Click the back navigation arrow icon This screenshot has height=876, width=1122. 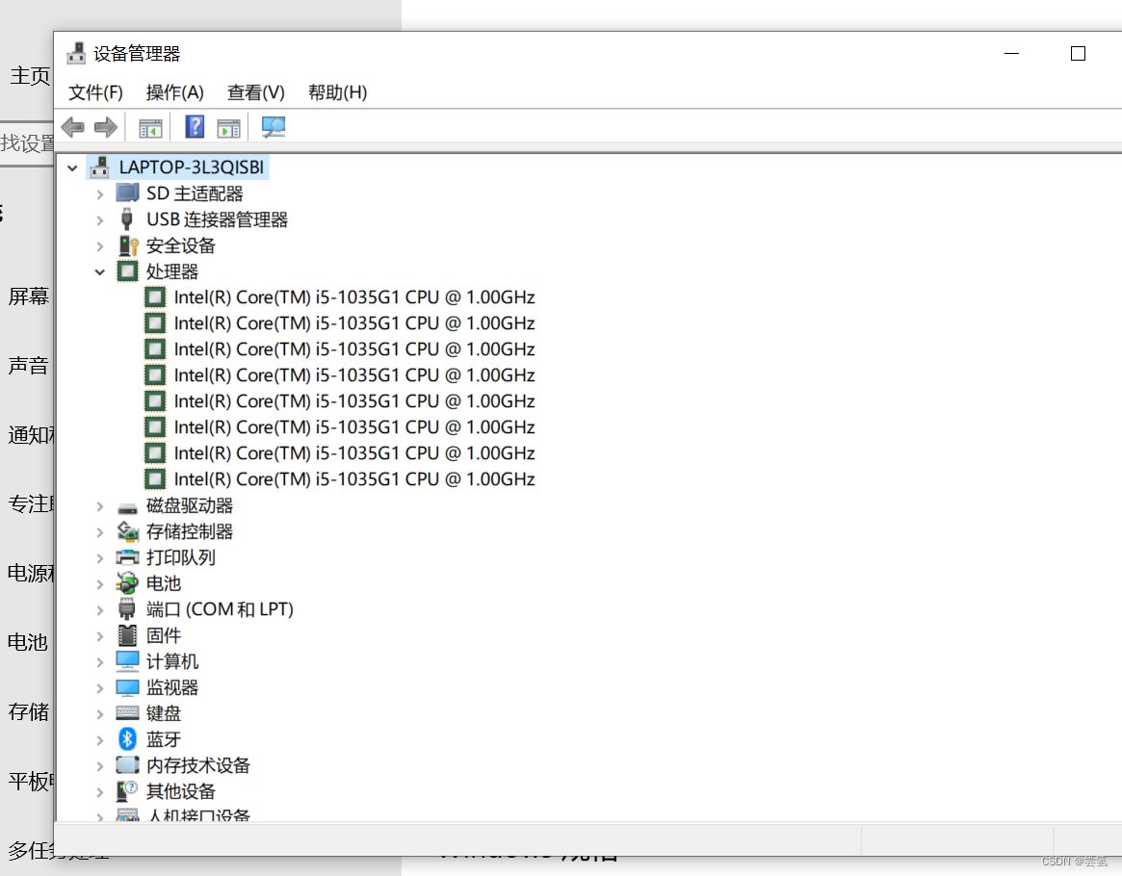pyautogui.click(x=73, y=126)
